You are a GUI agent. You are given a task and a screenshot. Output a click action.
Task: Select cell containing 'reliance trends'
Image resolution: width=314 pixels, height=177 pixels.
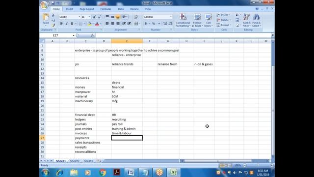point(127,64)
